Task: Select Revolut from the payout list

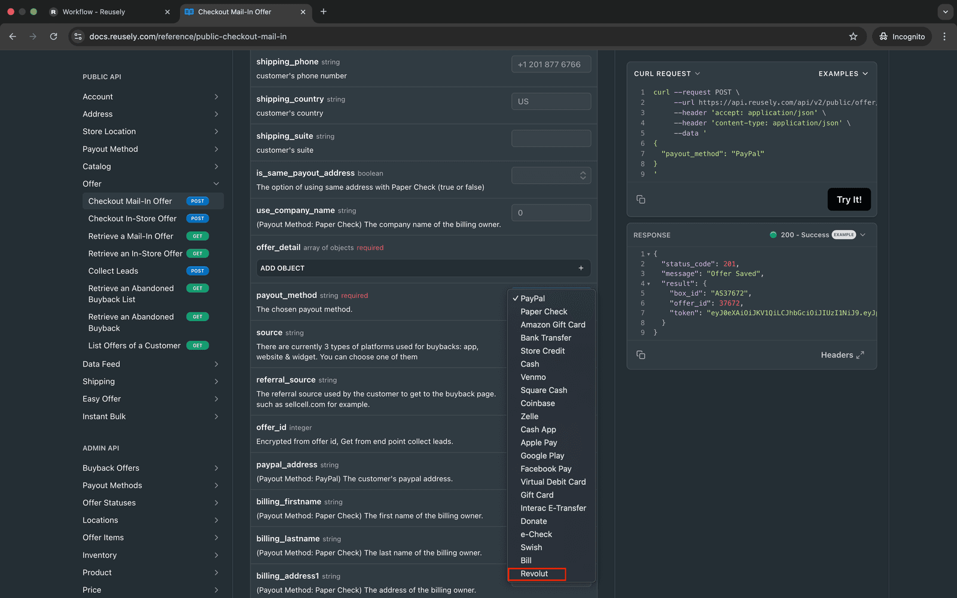Action: (551, 574)
